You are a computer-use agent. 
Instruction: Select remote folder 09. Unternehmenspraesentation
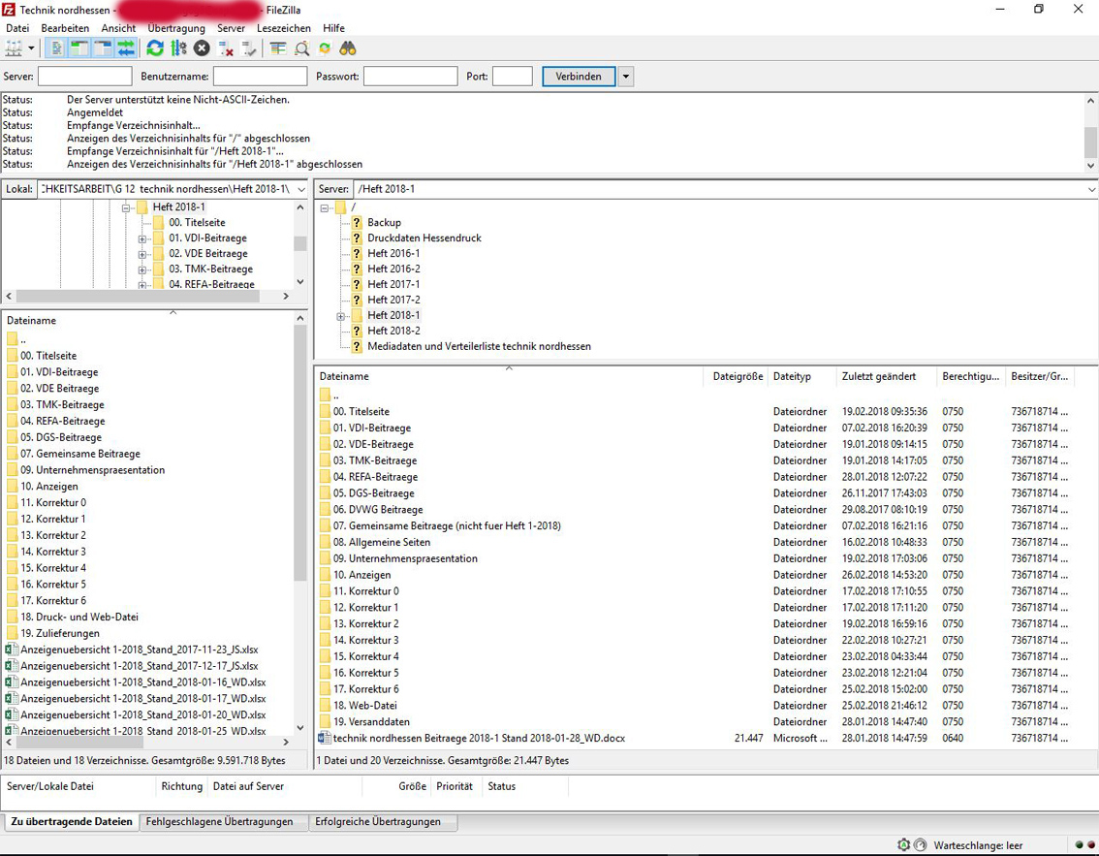[x=405, y=558]
